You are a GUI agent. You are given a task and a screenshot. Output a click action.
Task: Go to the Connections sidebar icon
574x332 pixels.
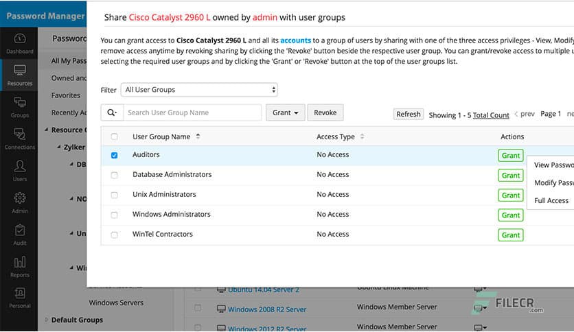19,138
